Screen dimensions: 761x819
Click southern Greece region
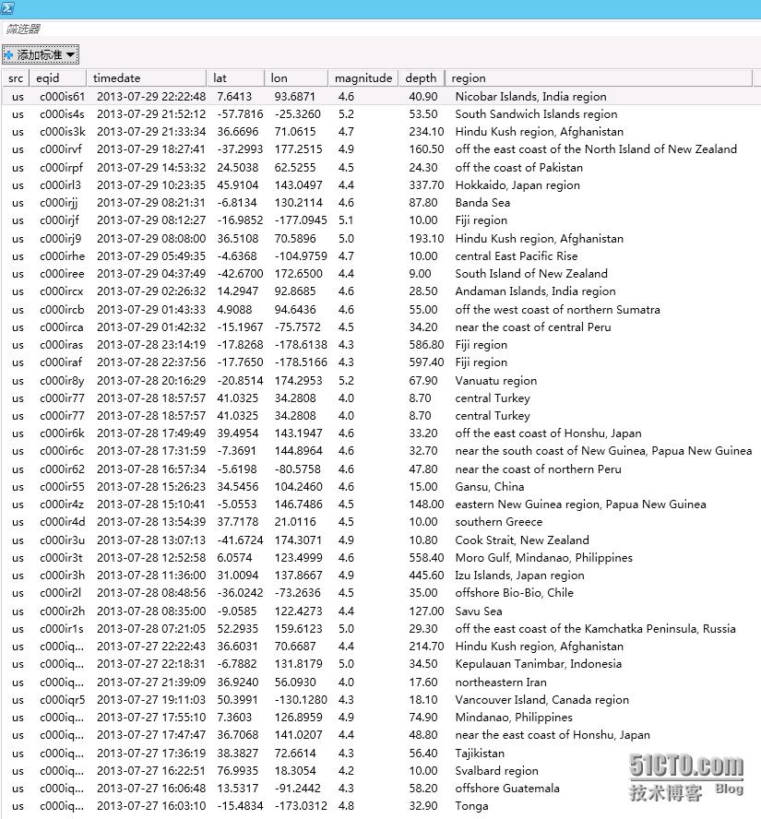[x=498, y=522]
